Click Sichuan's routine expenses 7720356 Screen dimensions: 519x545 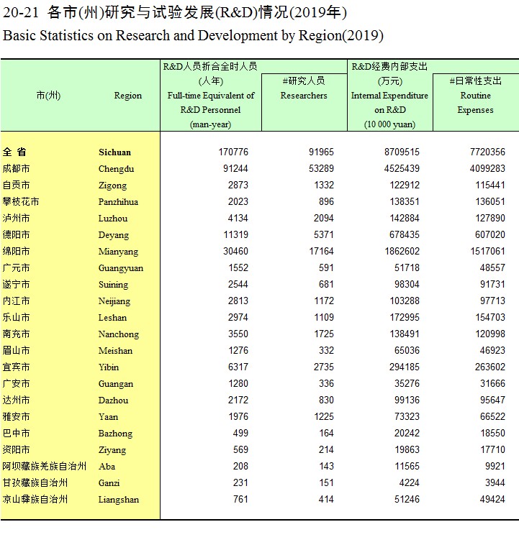(487, 152)
